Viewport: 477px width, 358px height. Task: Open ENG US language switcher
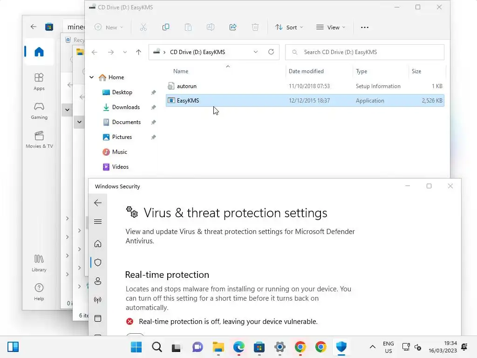click(388, 347)
